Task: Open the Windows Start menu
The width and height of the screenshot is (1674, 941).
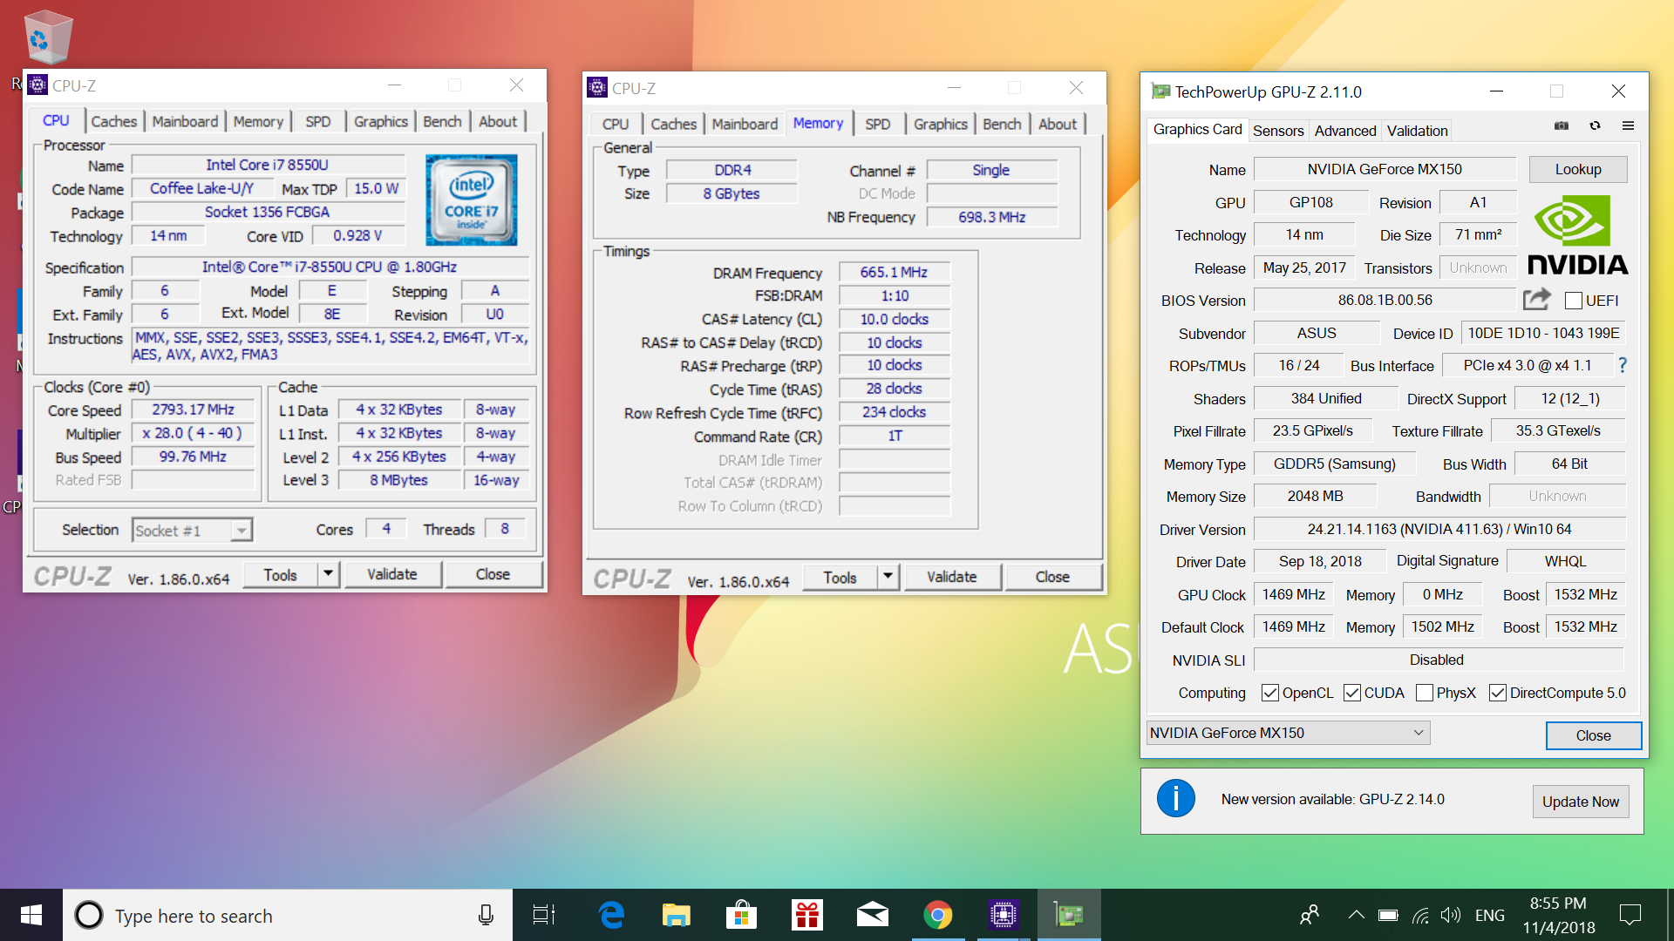Action: (x=31, y=915)
